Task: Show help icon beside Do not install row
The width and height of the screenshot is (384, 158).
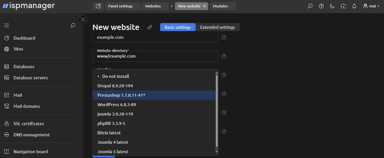Action: [x=224, y=75]
